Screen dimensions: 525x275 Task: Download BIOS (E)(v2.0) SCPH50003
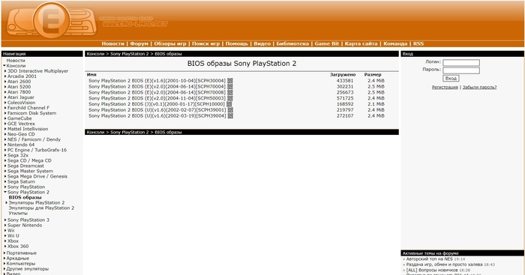pyautogui.click(x=157, y=98)
